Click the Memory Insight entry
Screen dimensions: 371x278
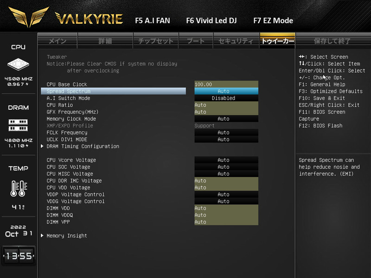(x=67, y=236)
